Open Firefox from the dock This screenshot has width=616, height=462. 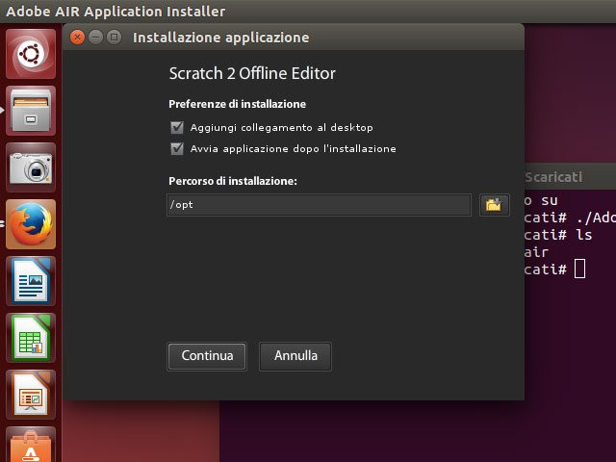[31, 224]
